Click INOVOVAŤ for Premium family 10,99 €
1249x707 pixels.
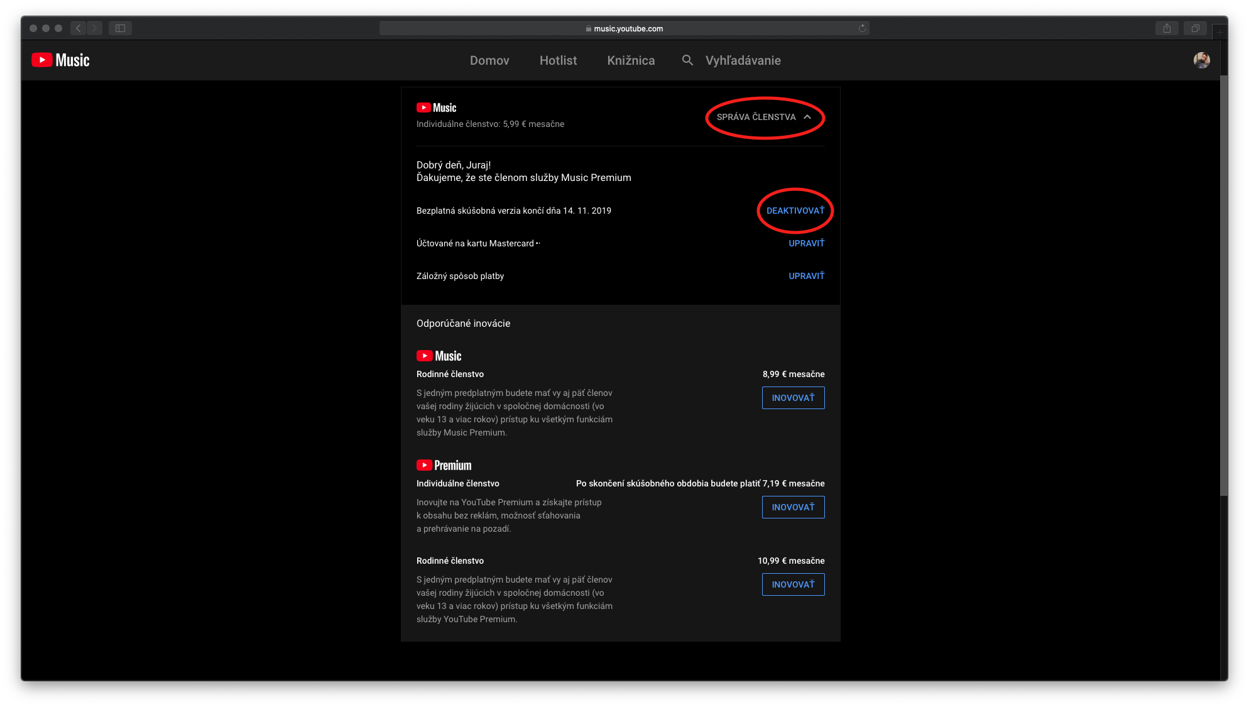(793, 585)
